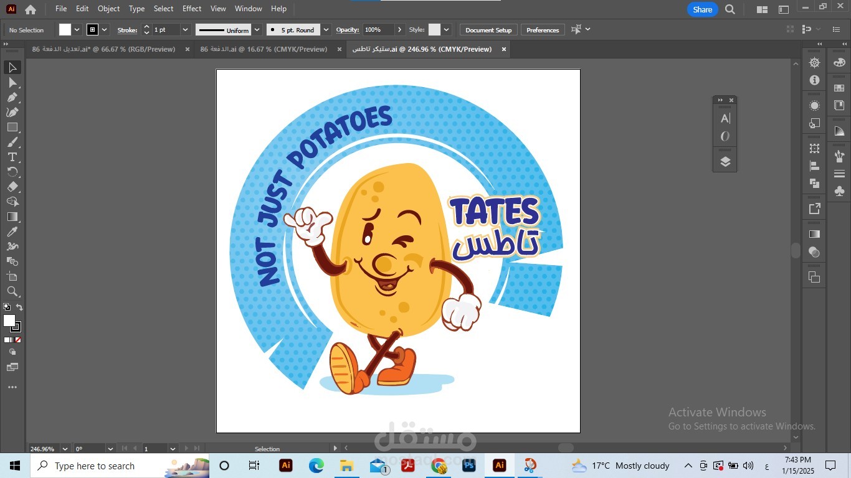Image resolution: width=851 pixels, height=478 pixels.
Task: Launch Photoshop from the taskbar
Action: coord(468,466)
